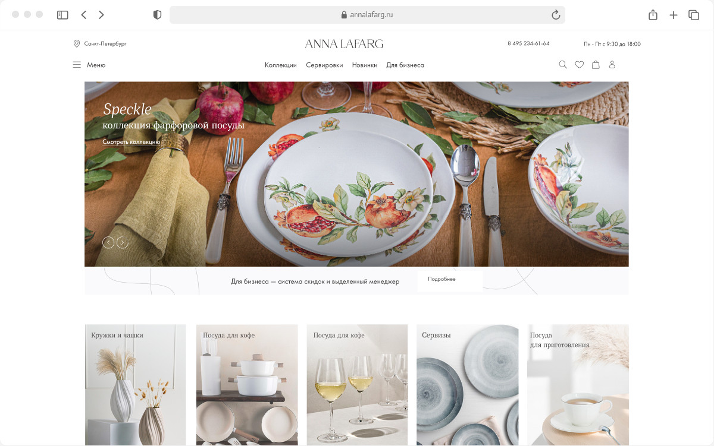Click the arnalafarg.ru address bar
The height and width of the screenshot is (446, 714).
[x=367, y=15]
